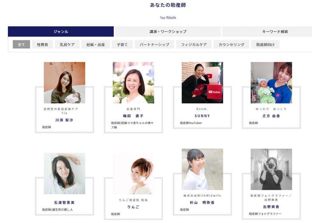Filter by 性教育
The width and height of the screenshot is (312, 223).
pos(42,44)
